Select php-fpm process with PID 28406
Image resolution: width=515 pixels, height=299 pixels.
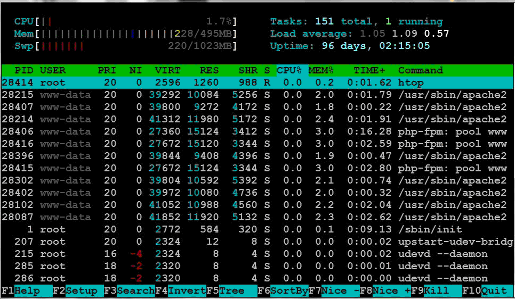click(x=256, y=131)
